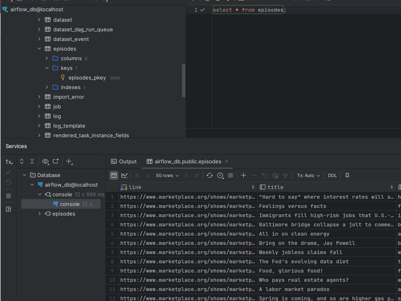Select rendered_task_instance_fields table
The width and height of the screenshot is (401, 301).
pyautogui.click(x=91, y=135)
